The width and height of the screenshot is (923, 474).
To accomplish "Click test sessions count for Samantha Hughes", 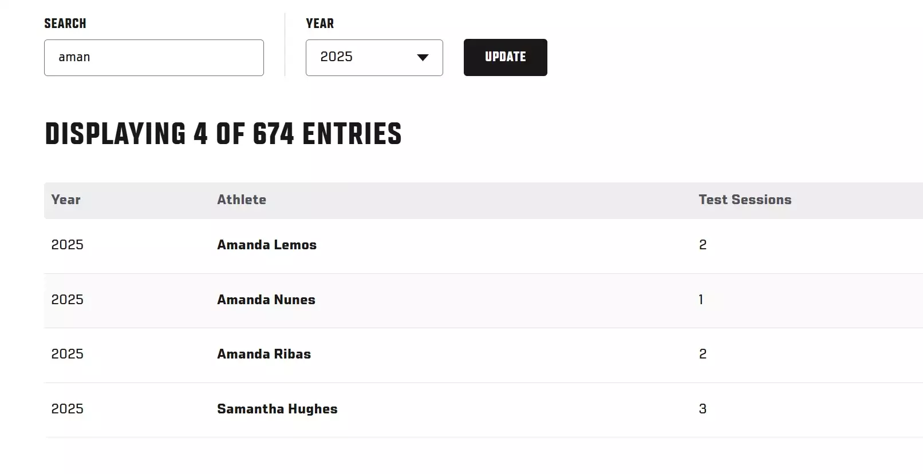I will tap(703, 409).
